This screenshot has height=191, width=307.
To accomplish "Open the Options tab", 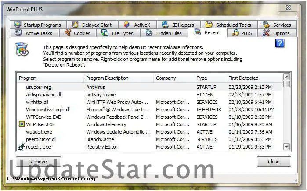I will point(278,33).
